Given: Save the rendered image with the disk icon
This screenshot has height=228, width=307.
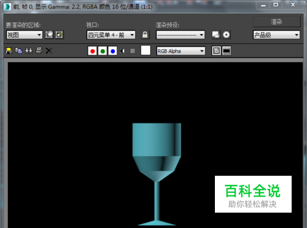Looking at the screenshot, I should click(x=9, y=50).
